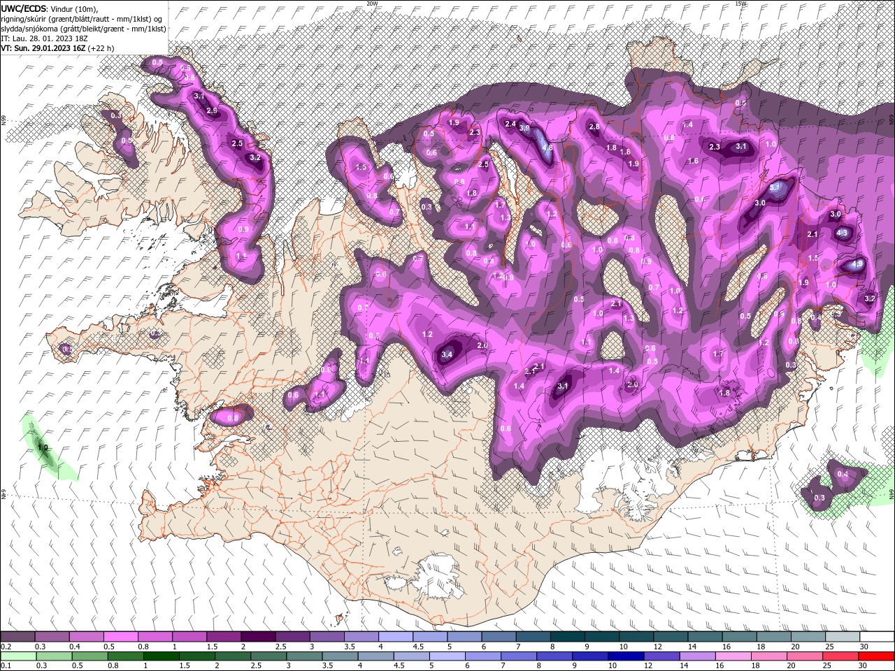The height and width of the screenshot is (671, 895).
Task: Click the 20W longitude label
Action: [x=372, y=3]
